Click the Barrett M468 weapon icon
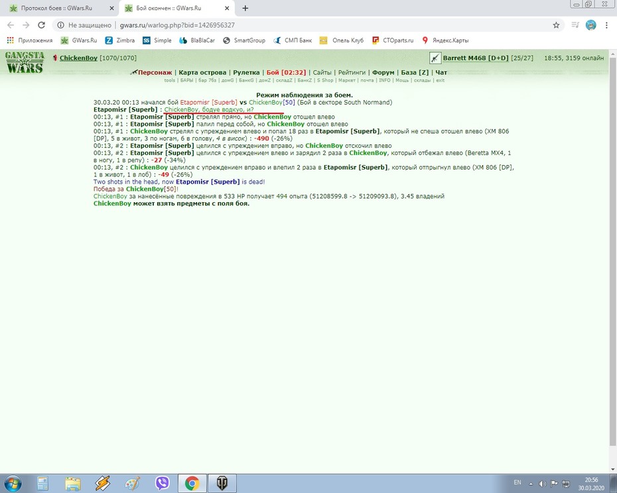Screen dimensions: 617x493 click(x=435, y=58)
